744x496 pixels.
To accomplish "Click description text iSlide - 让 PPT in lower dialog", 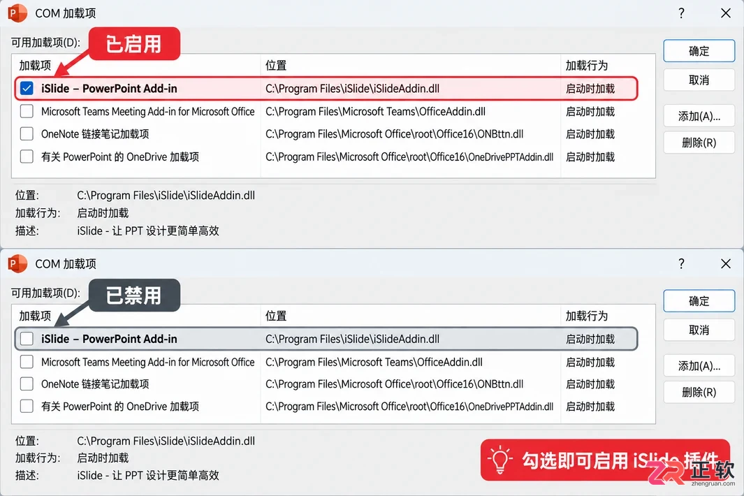I will click(148, 475).
